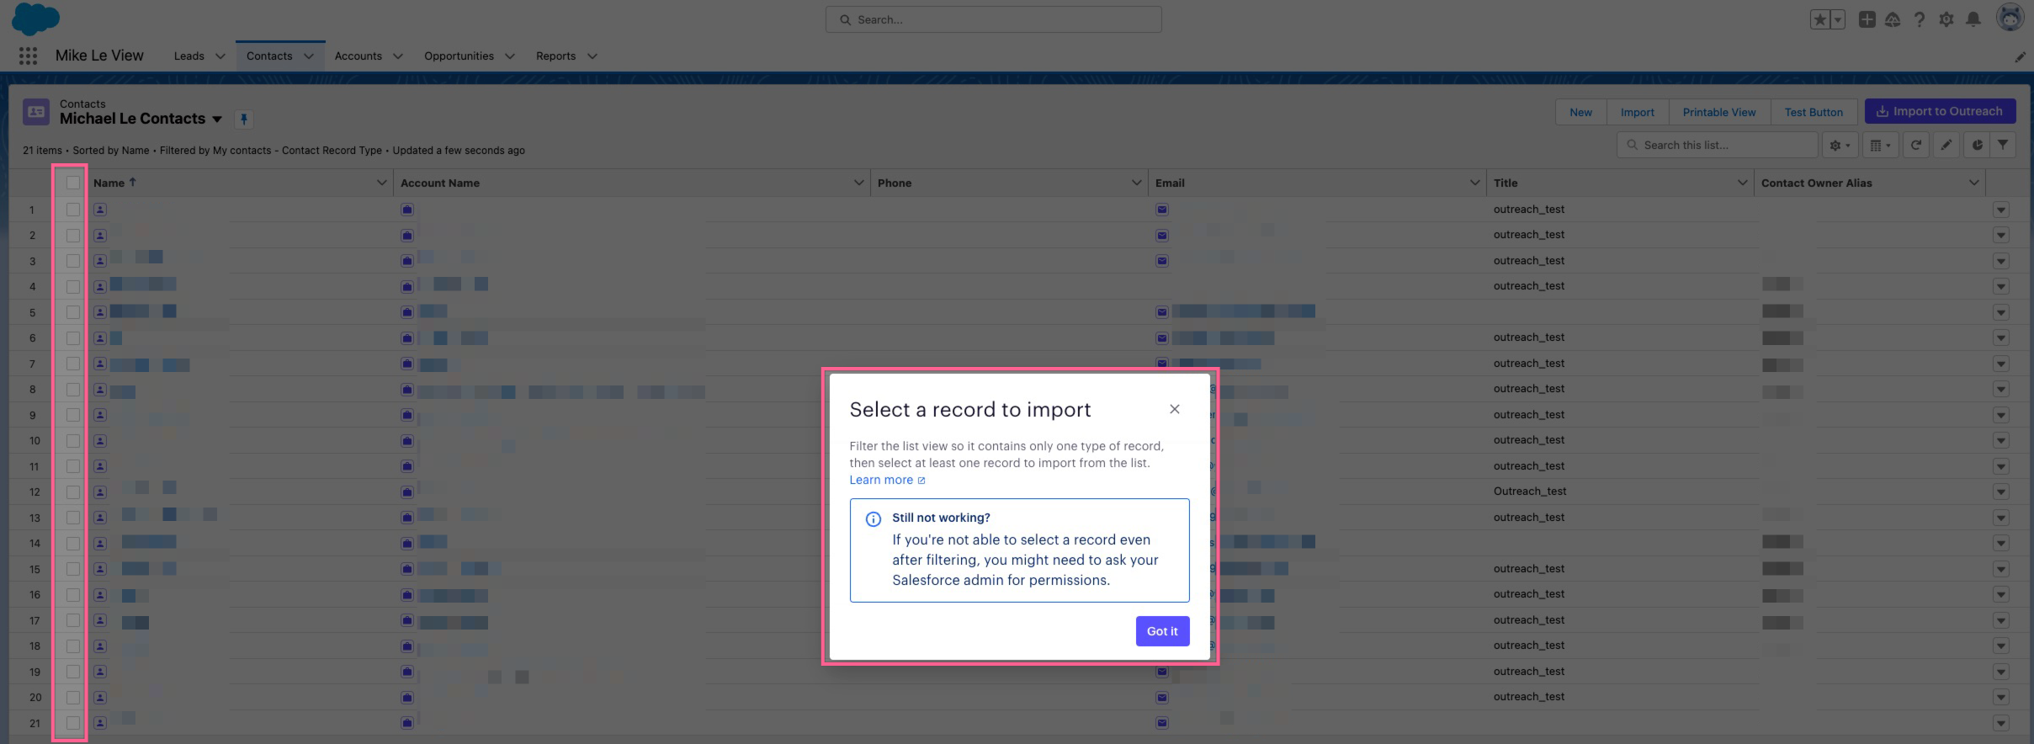Open the App Launcher grid icon
This screenshot has width=2034, height=744.
[x=28, y=56]
